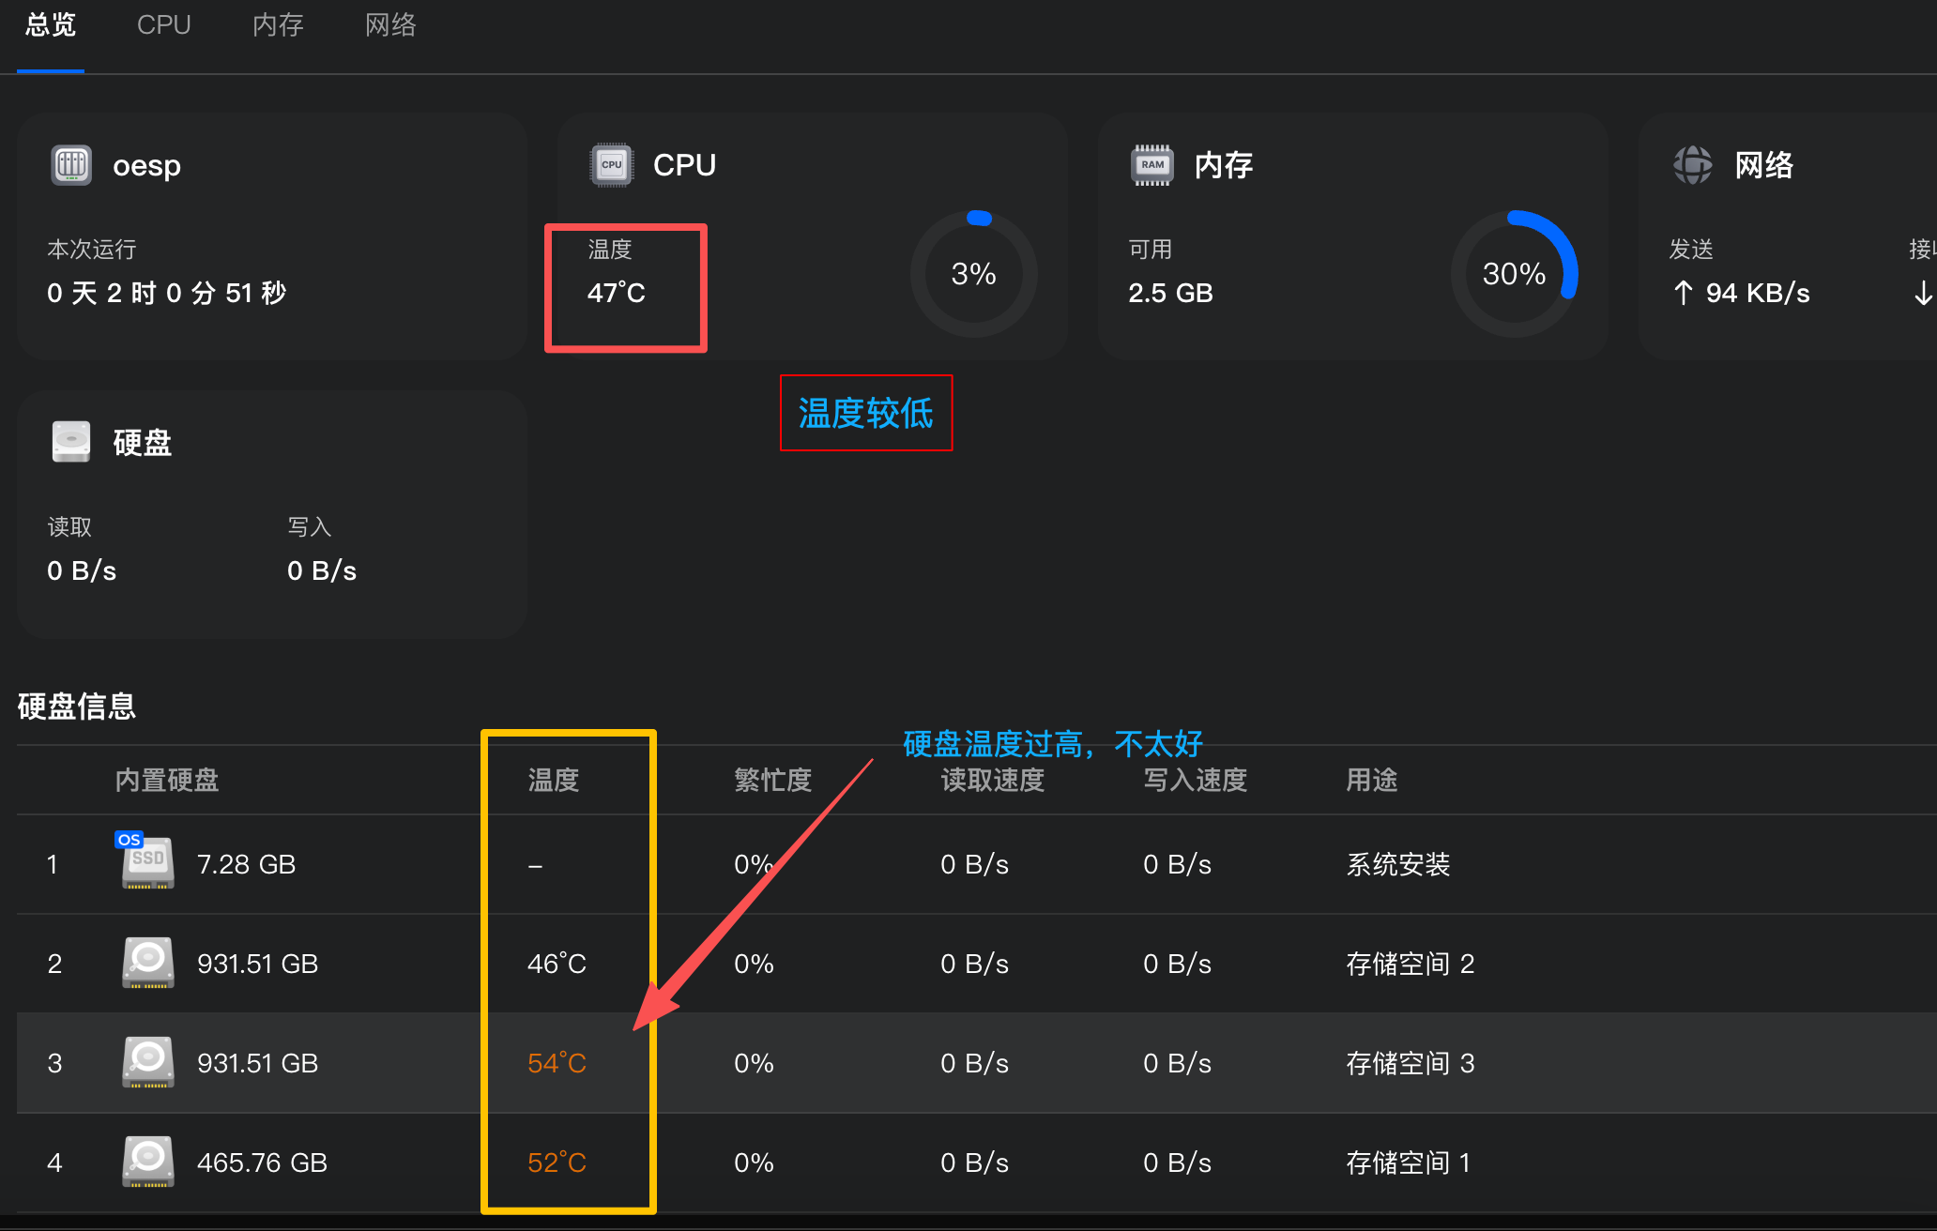Select the OS system SSD drive icon
The height and width of the screenshot is (1231, 1937).
click(147, 863)
